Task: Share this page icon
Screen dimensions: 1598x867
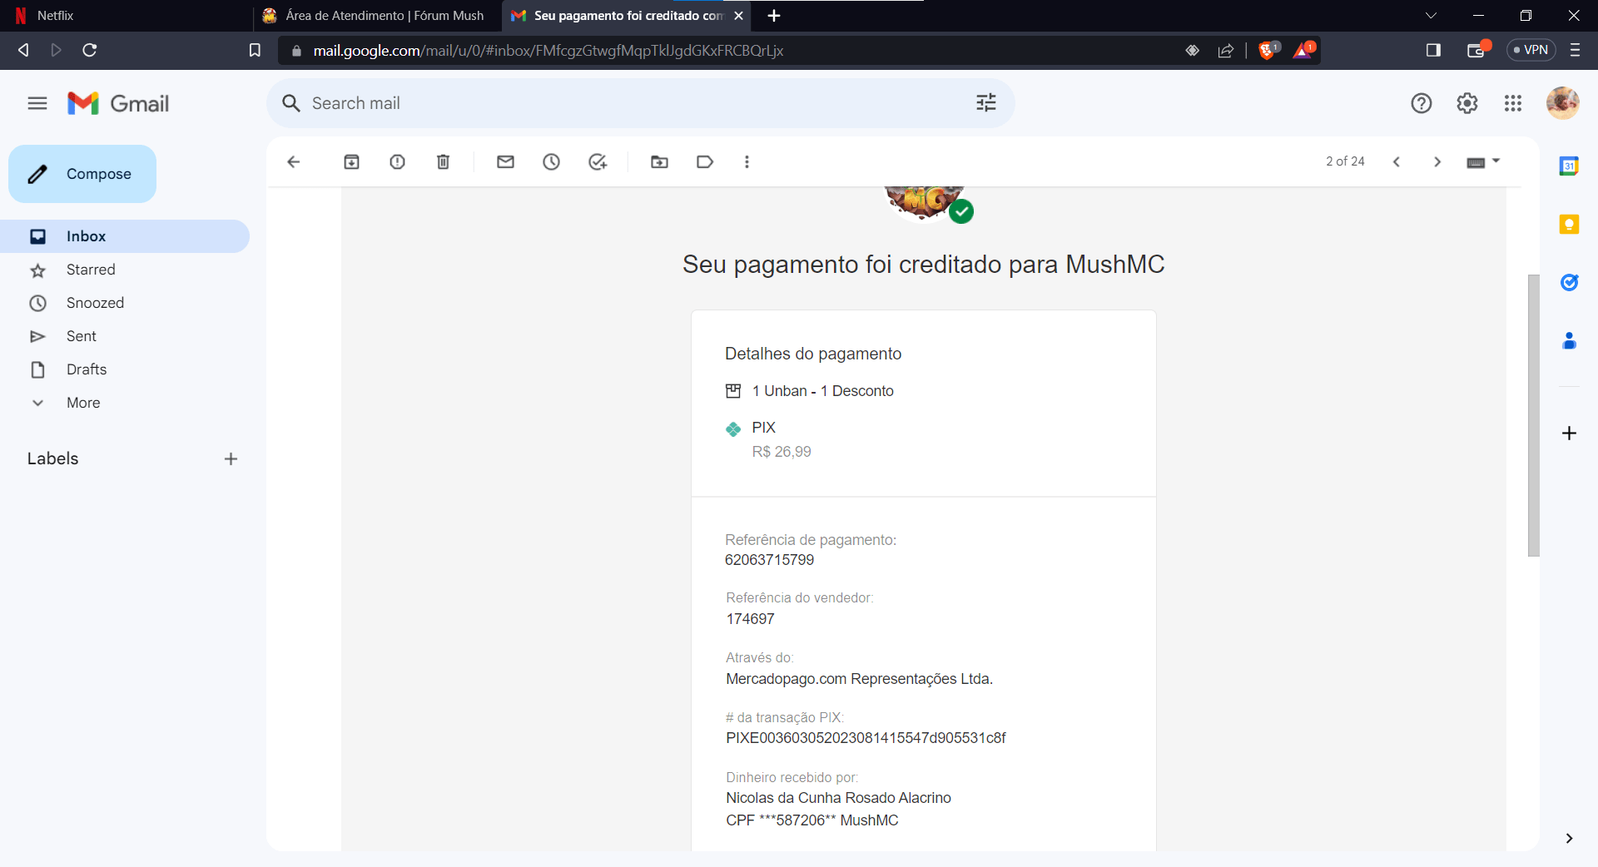Action: pos(1226,51)
